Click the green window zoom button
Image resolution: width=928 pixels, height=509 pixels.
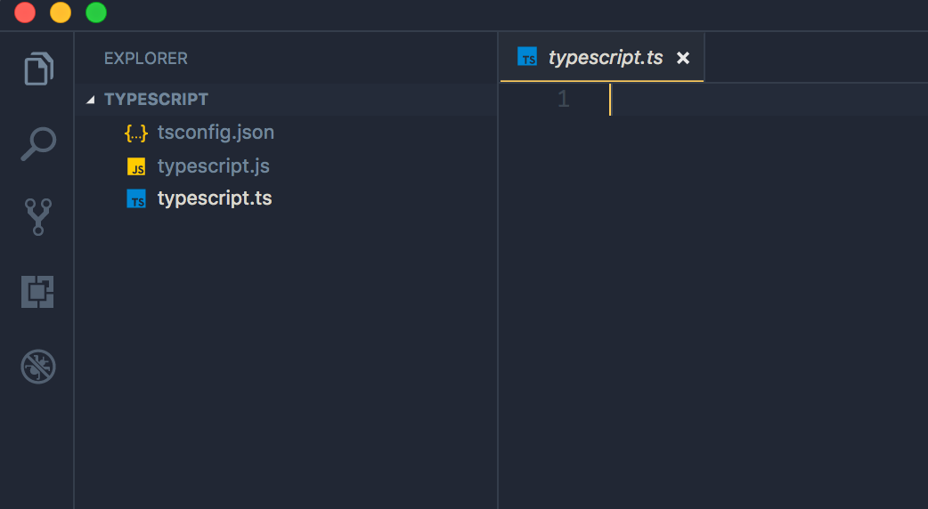(x=96, y=12)
